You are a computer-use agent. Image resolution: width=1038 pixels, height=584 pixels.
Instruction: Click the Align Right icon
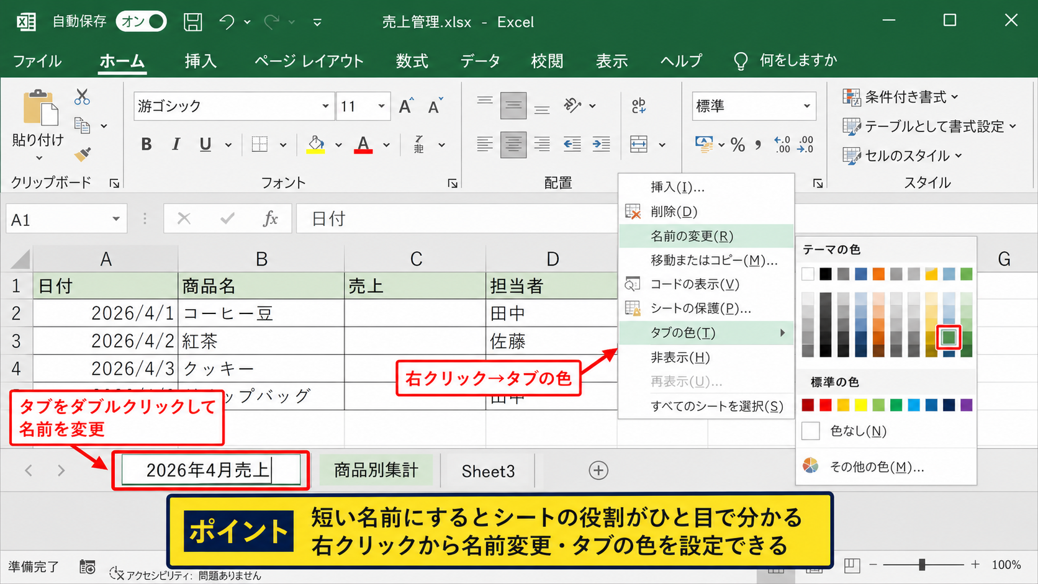(542, 145)
